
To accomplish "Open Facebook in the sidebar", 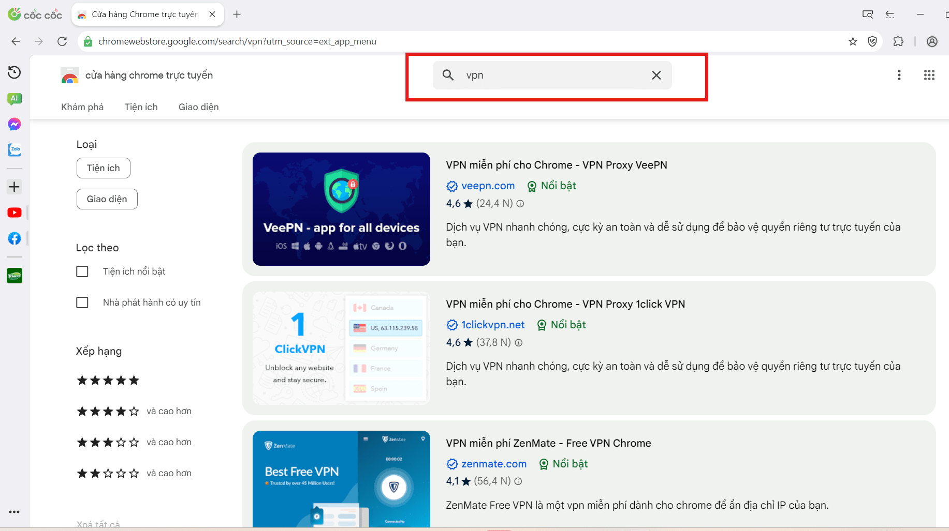I will 14,238.
